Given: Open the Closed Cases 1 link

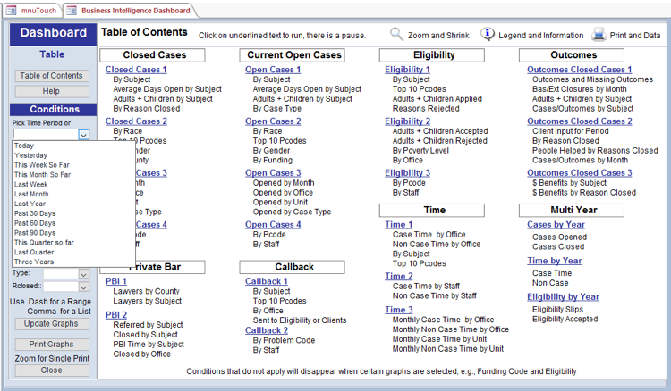Looking at the screenshot, I should [135, 70].
